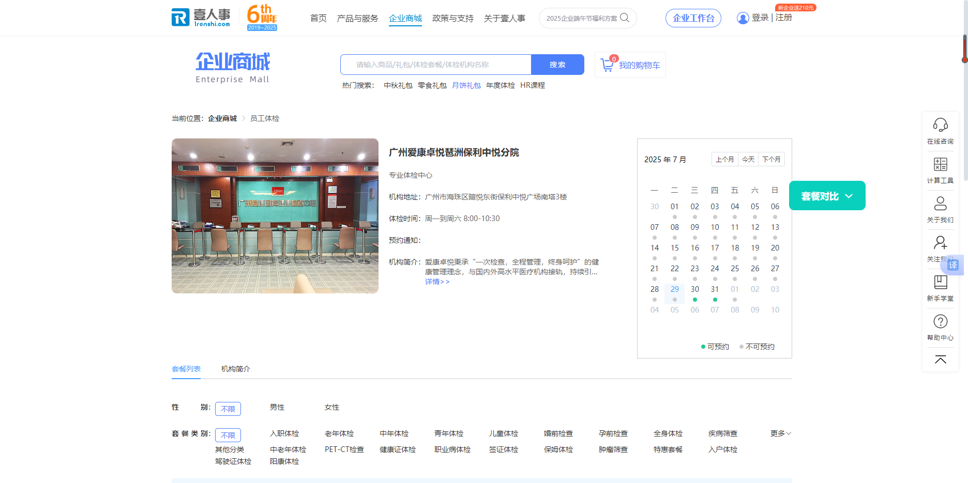Click the floating 译 translate badge
The image size is (968, 483).
tap(953, 265)
